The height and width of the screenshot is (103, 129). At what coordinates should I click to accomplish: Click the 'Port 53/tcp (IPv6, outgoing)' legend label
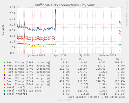pyautogui.click(x=29, y=66)
